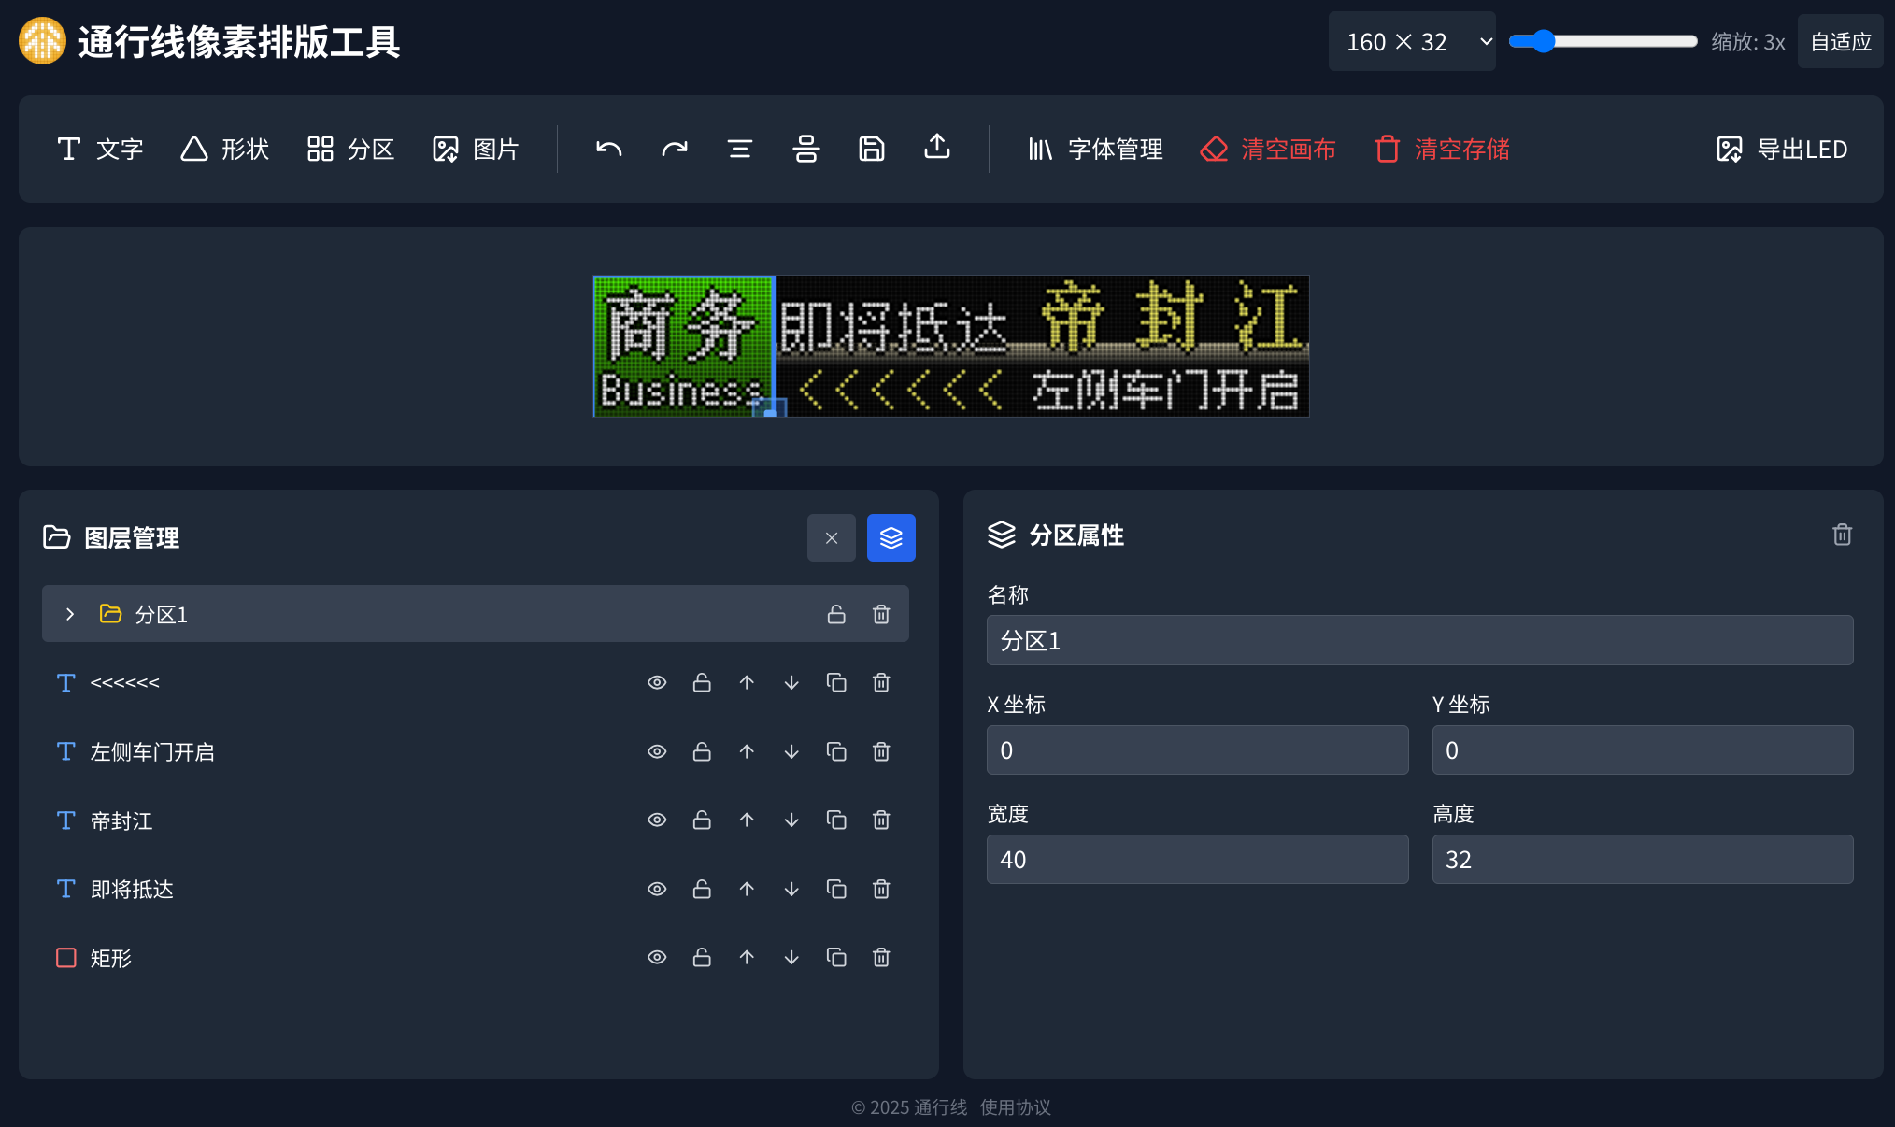Undo the last action
This screenshot has width=1895, height=1127.
tap(607, 149)
